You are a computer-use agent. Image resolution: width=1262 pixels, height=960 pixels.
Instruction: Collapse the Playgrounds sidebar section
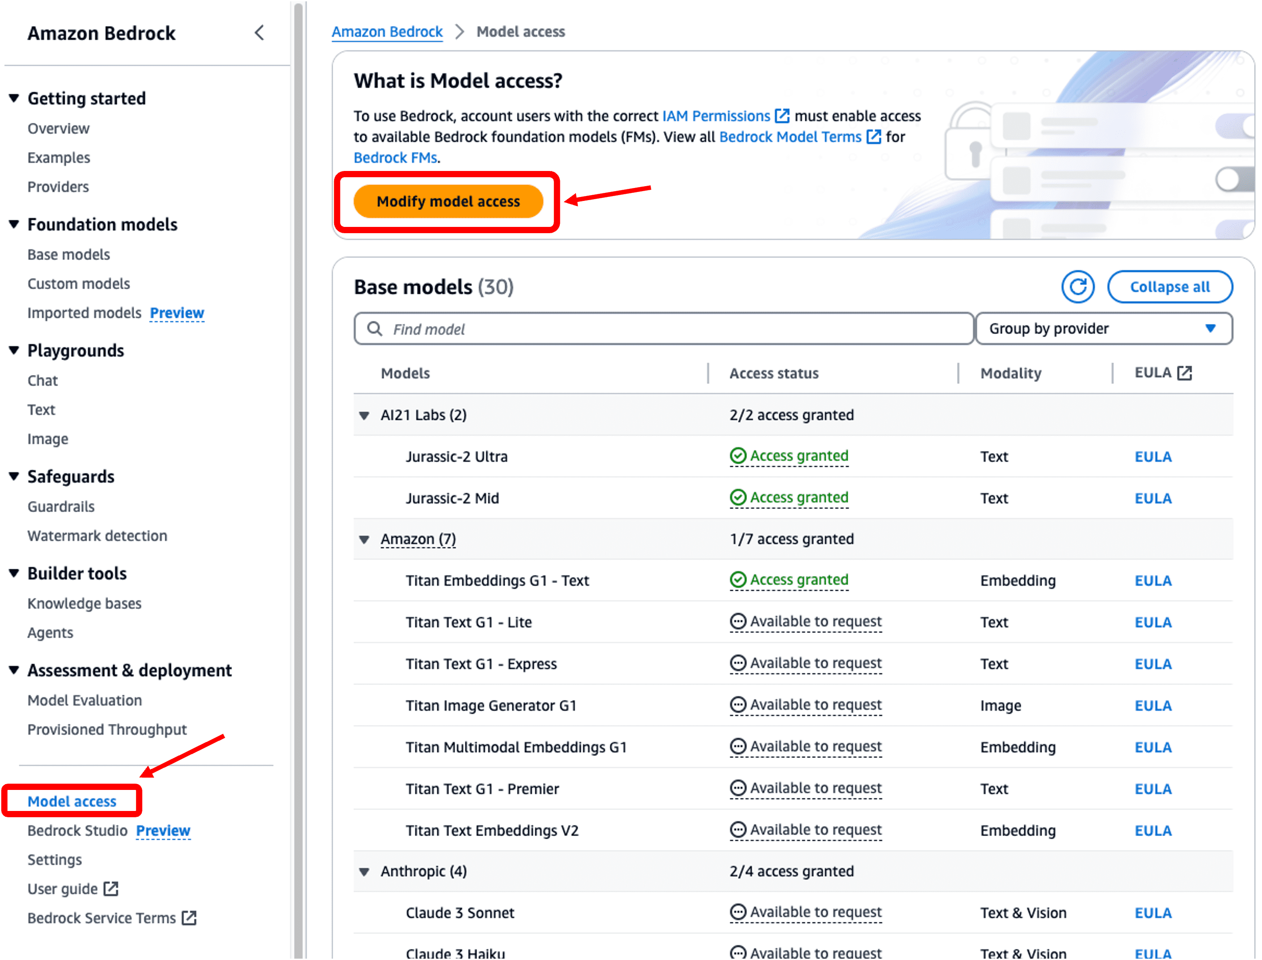click(x=14, y=350)
